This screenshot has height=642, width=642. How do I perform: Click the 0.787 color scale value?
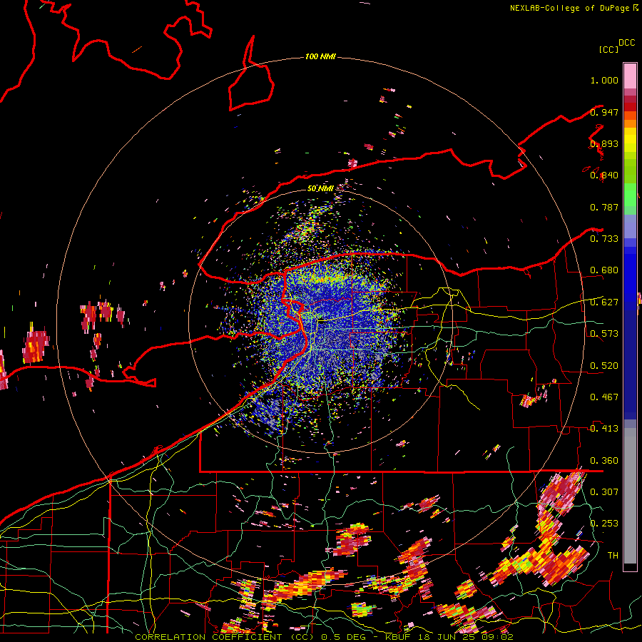coord(604,207)
